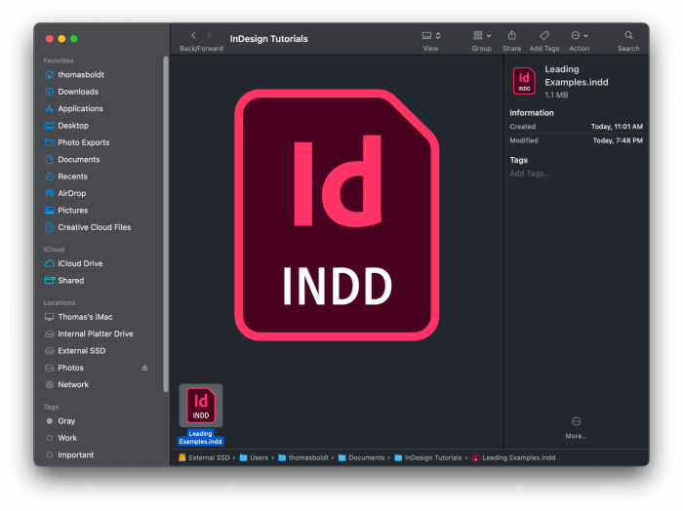Click the Information heading in preview pane
Image resolution: width=683 pixels, height=511 pixels.
click(532, 113)
